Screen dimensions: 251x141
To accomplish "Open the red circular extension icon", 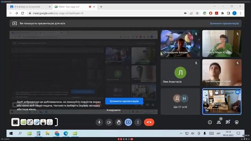I will pos(211,13).
